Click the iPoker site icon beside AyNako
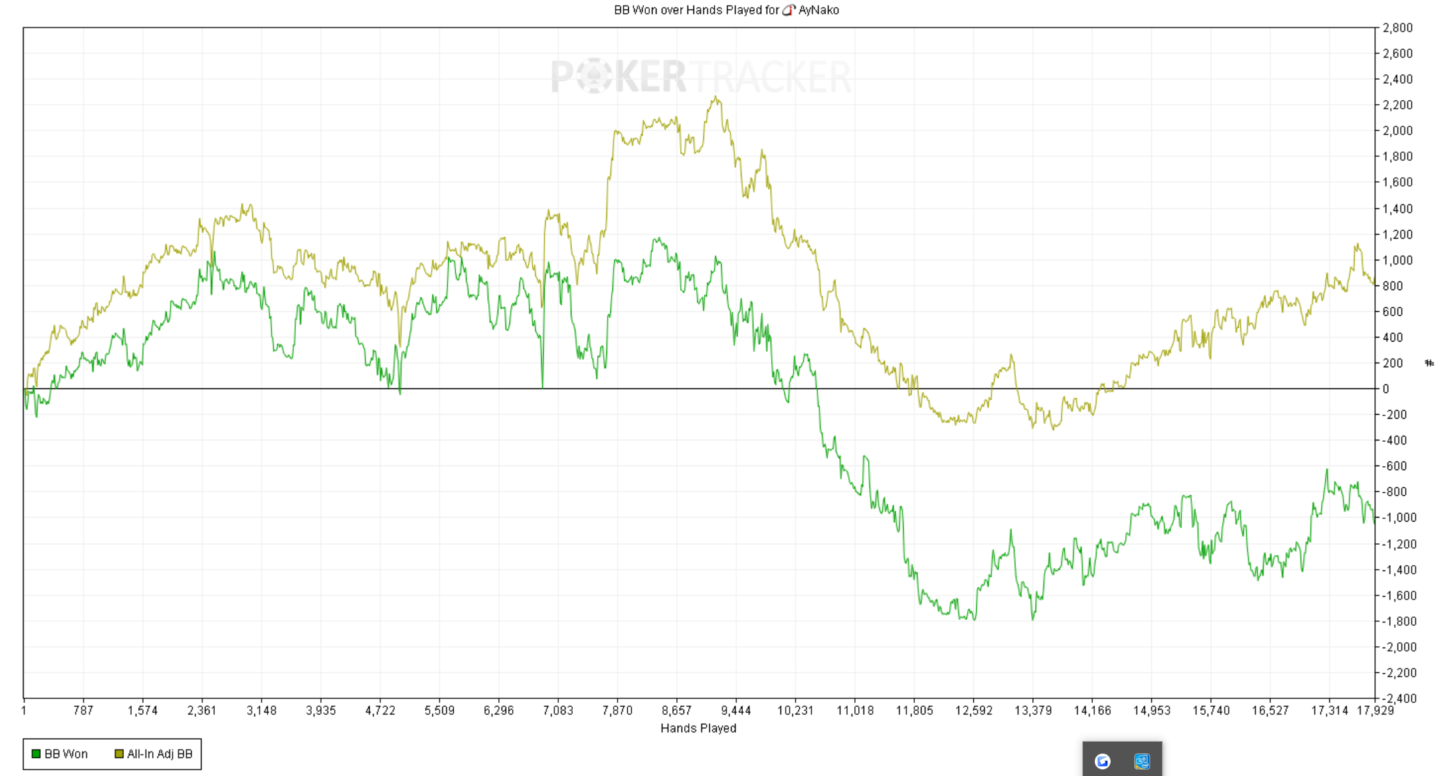 coord(788,10)
